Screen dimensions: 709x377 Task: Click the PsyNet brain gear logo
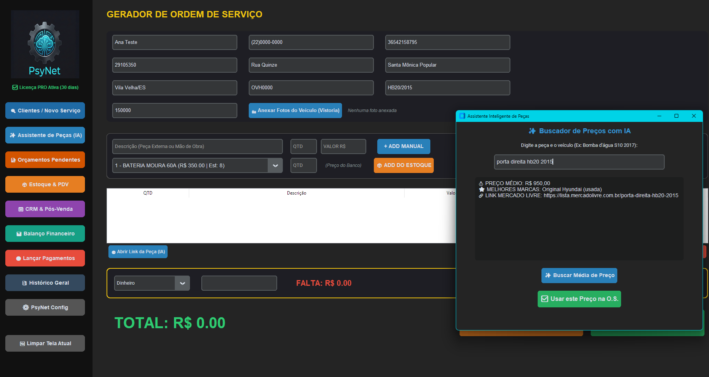[x=45, y=44]
